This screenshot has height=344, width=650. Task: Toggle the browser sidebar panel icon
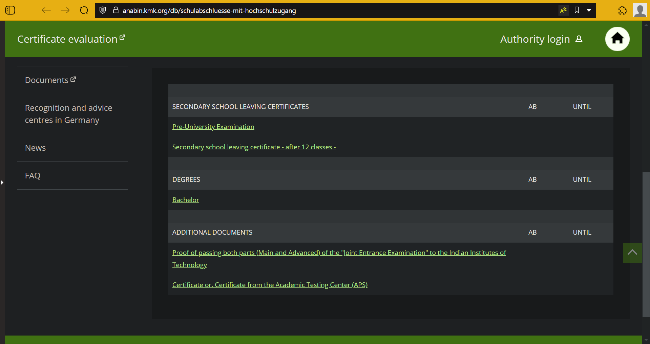point(10,10)
